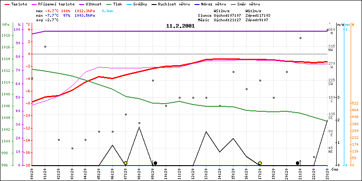Click the sunrise yellow marker at 07:20
This screenshot has height=181, width=362.
[x=125, y=163]
